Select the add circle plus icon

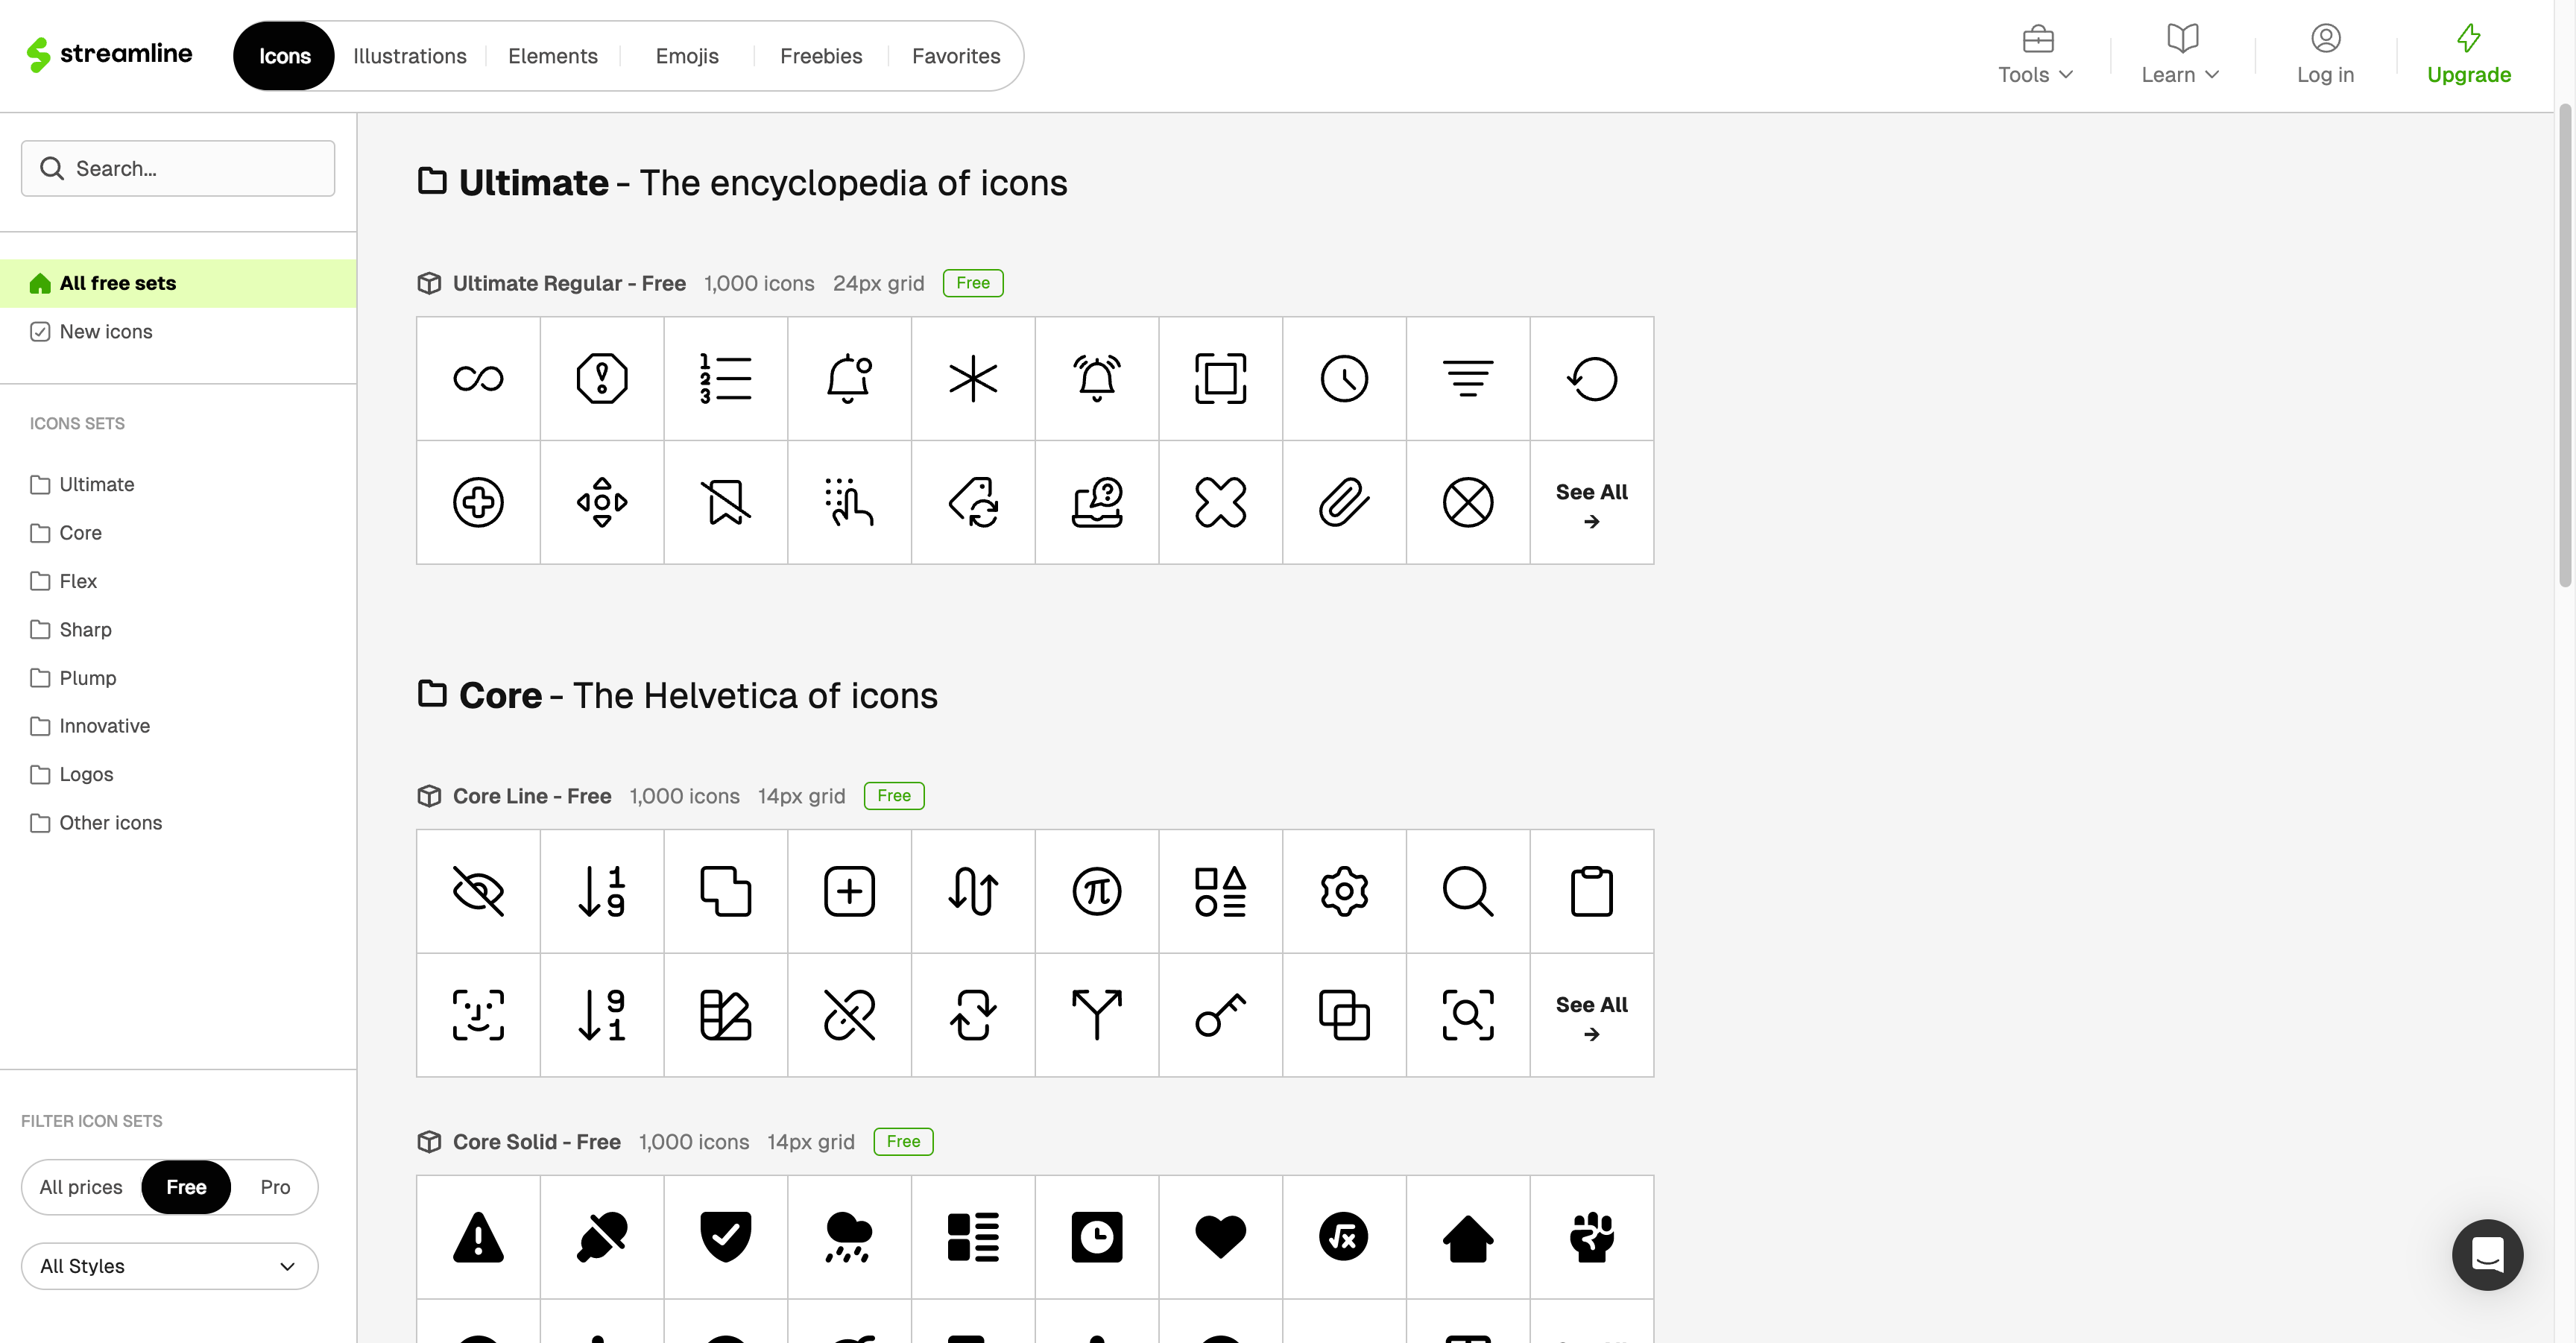478,502
